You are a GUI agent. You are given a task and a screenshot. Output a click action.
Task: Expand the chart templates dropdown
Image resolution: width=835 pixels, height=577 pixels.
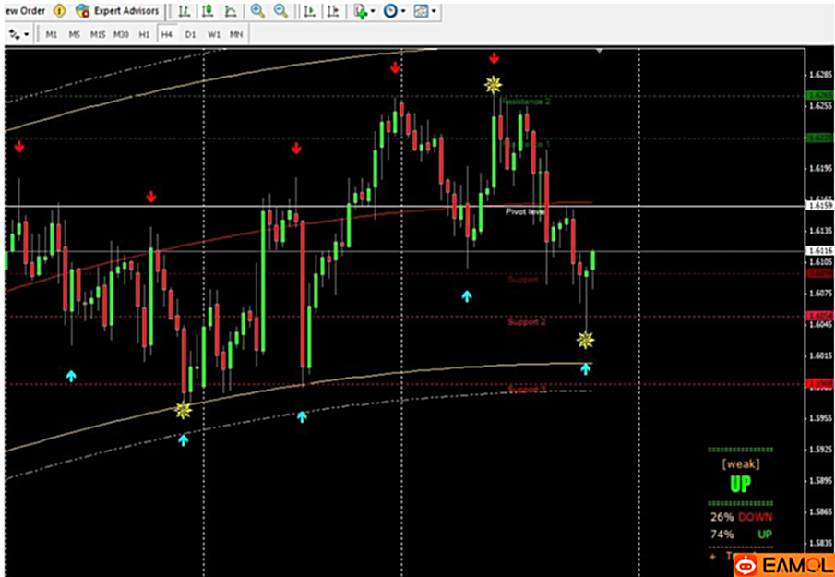[x=424, y=11]
